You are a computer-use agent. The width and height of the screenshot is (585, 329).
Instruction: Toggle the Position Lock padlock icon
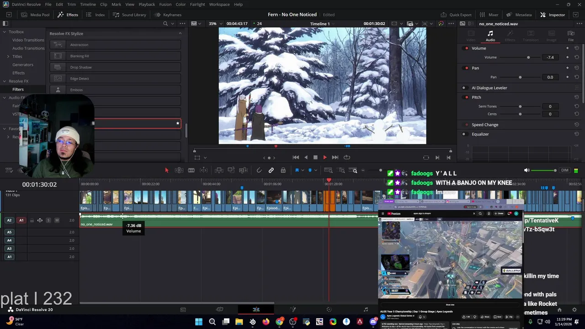283,170
